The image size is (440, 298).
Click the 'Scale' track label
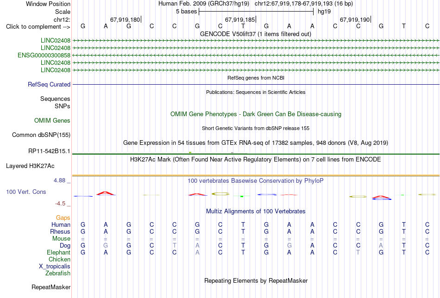pos(63,12)
